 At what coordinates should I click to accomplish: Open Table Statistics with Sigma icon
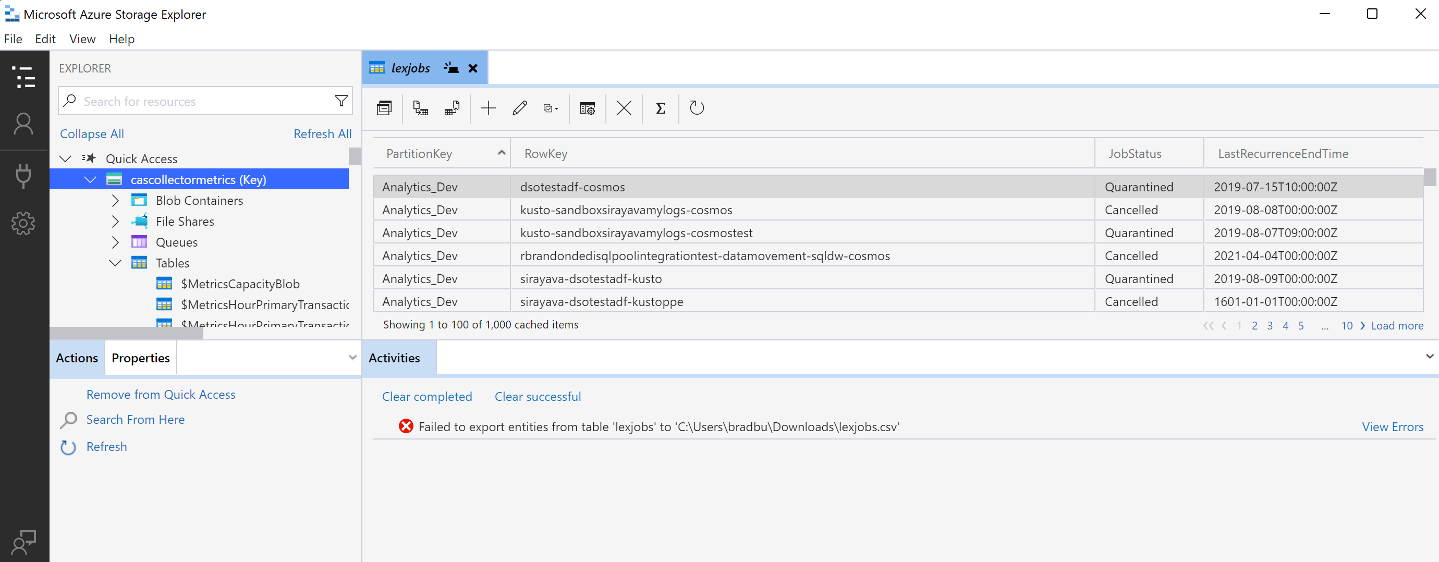click(660, 108)
